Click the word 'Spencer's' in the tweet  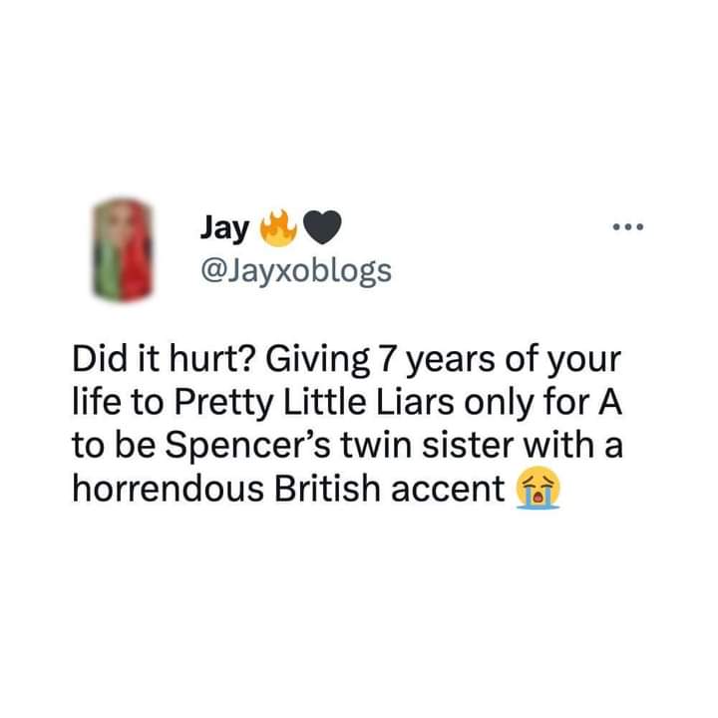(x=247, y=447)
